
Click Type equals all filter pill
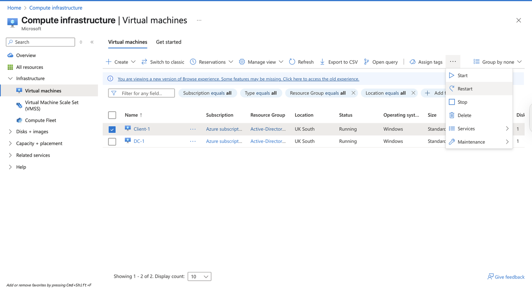tap(261, 93)
